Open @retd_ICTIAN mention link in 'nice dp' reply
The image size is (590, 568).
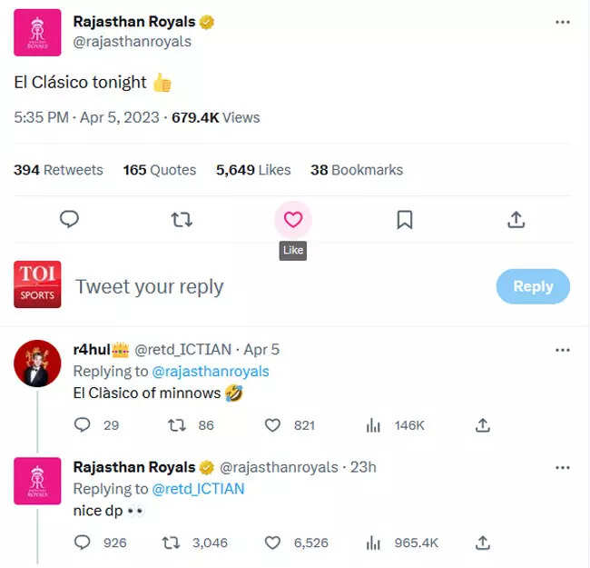197,489
